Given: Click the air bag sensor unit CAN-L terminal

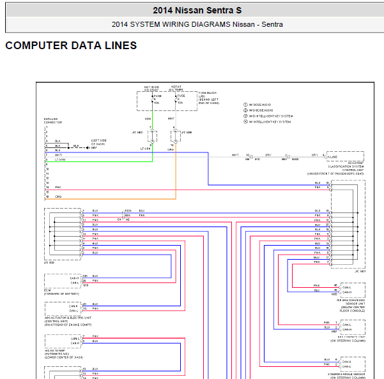Looking at the screenshot, I should coord(347,288).
